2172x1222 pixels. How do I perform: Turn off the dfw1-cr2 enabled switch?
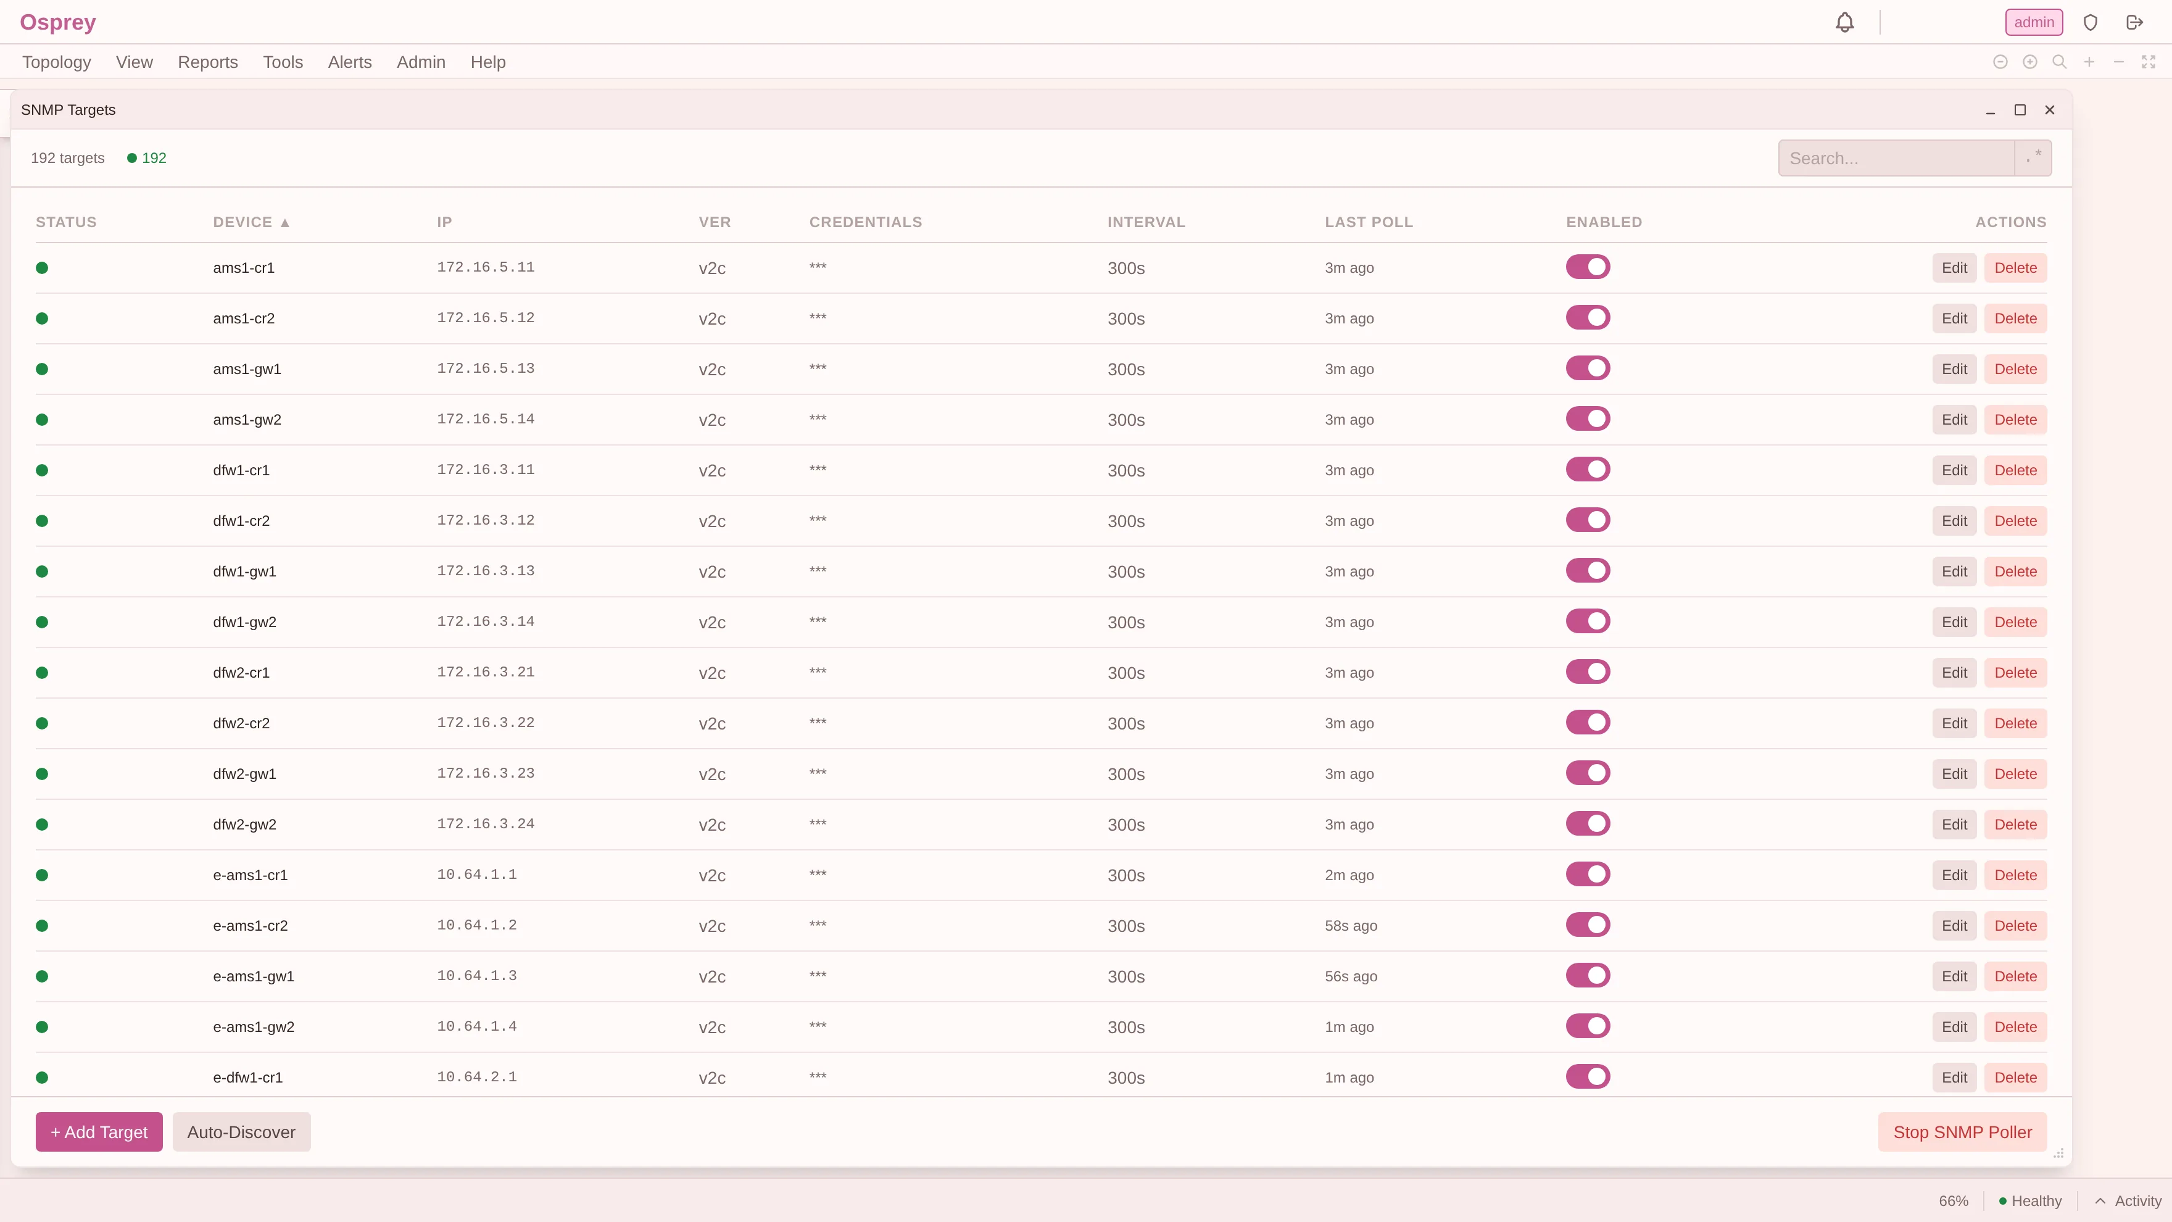pyautogui.click(x=1588, y=520)
